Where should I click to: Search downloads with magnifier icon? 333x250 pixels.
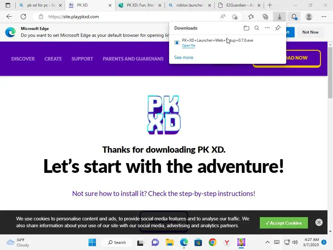click(257, 28)
